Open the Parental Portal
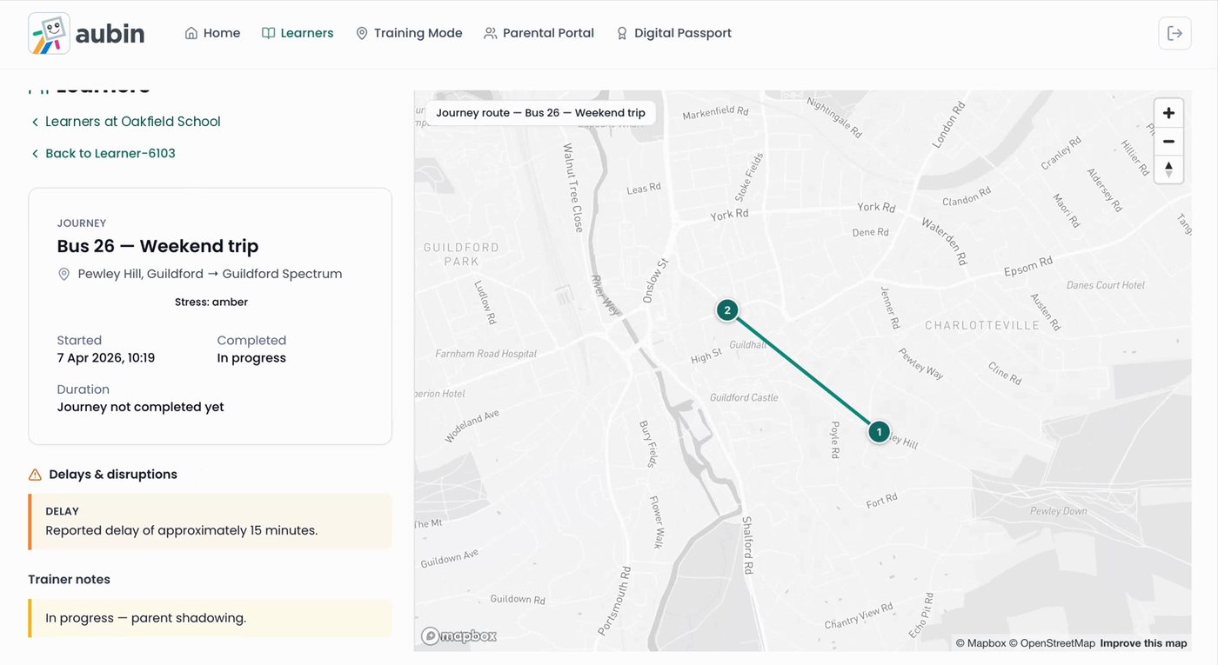1218x665 pixels. 539,33
